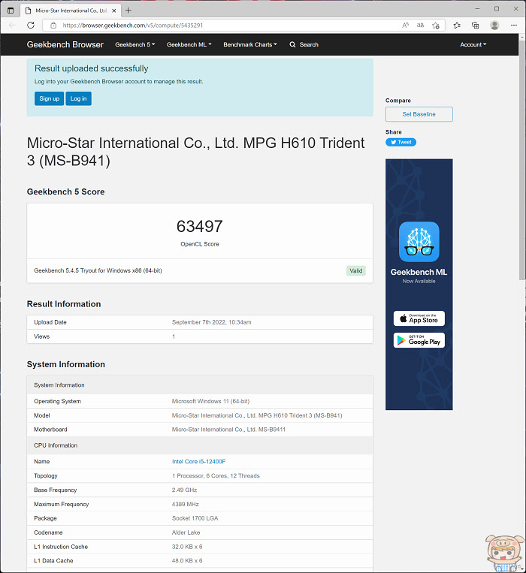Click the upload date 'September 7th 2022, 10:34am'
The image size is (526, 573).
pos(212,322)
